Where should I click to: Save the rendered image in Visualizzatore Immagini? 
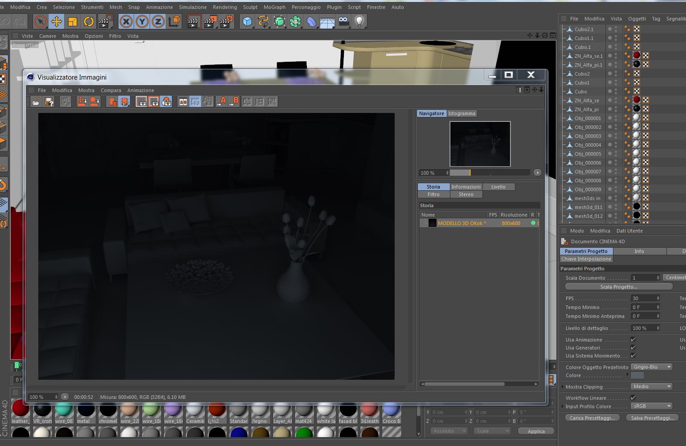pyautogui.click(x=49, y=102)
